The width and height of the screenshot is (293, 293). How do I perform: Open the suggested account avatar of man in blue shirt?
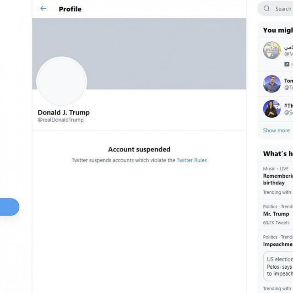click(x=272, y=84)
